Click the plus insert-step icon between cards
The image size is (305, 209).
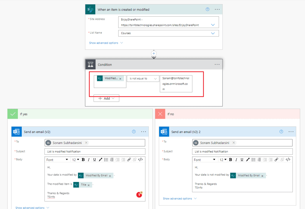pyautogui.click(x=154, y=53)
